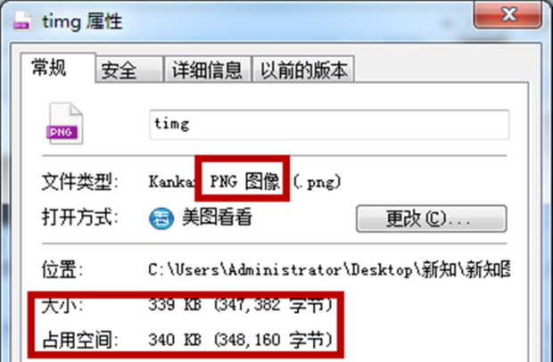Click the 位置 label
Screen dimensions: 553x362
(62, 270)
